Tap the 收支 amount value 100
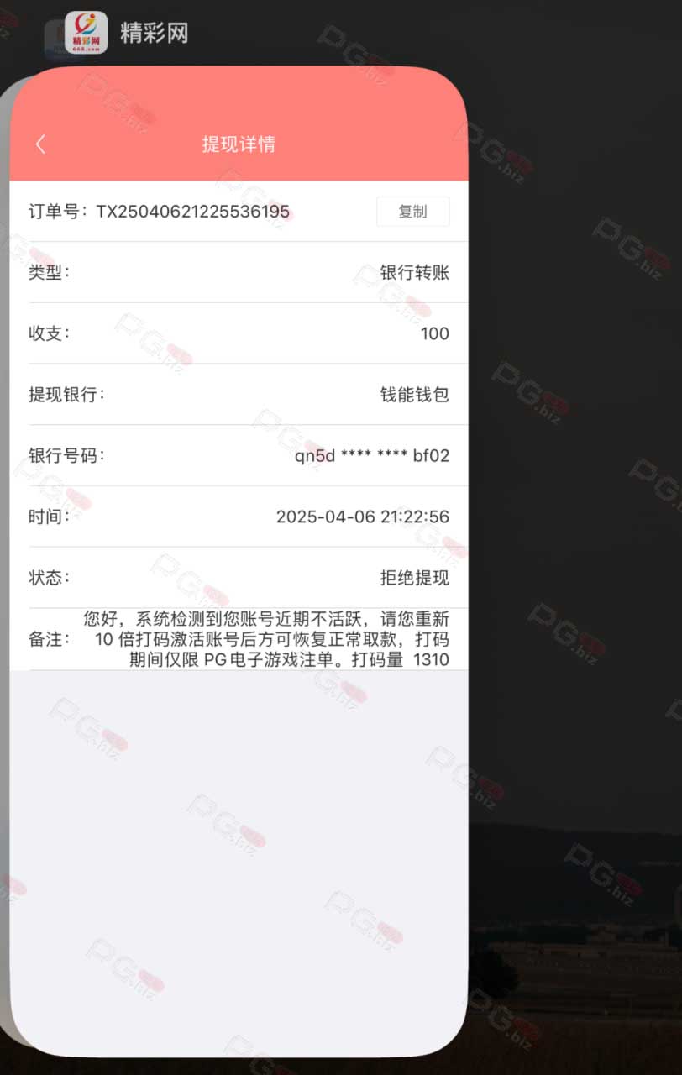The height and width of the screenshot is (1075, 682). click(435, 333)
